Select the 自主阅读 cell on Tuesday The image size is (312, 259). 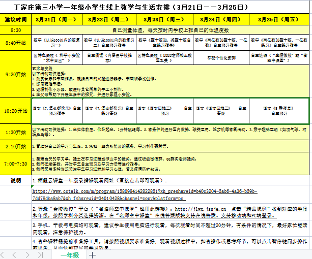click(109, 57)
